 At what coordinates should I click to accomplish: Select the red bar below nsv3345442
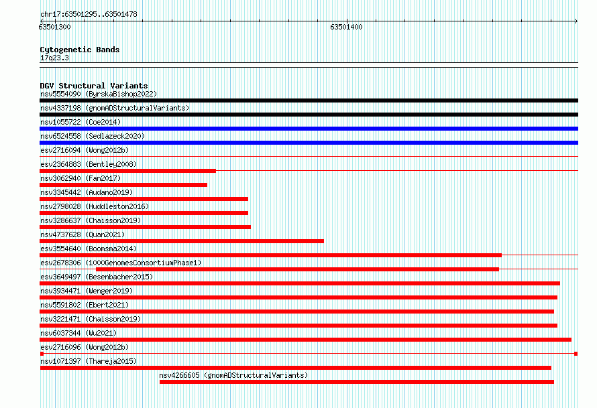tap(144, 199)
